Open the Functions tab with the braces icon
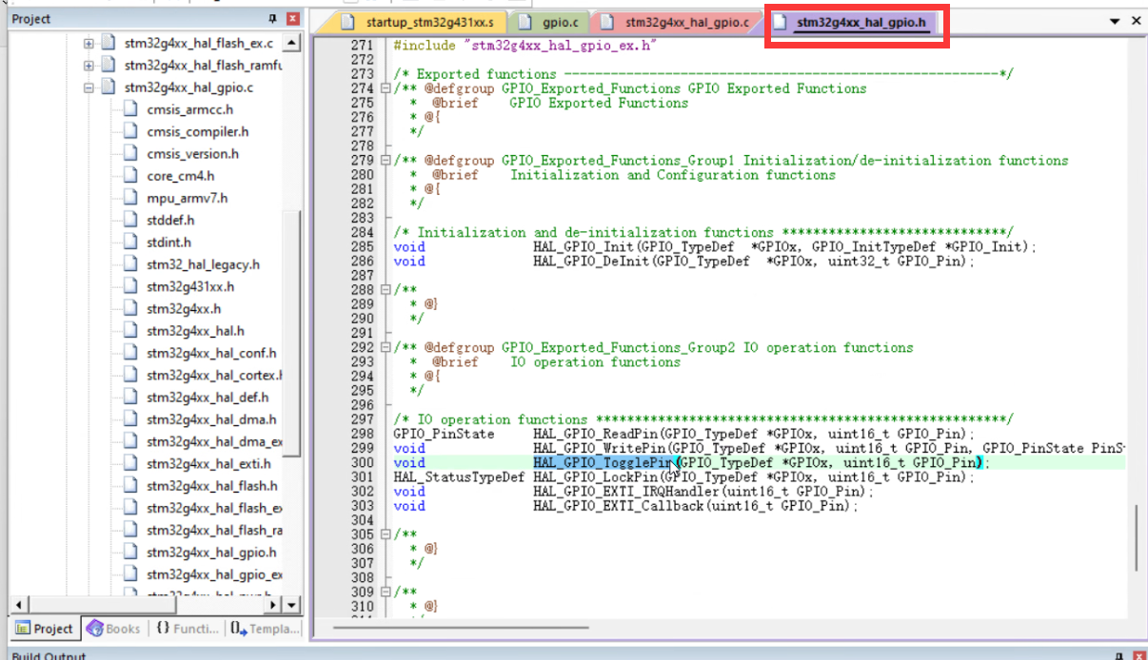Screen dimensions: 1148x660 tap(164, 629)
